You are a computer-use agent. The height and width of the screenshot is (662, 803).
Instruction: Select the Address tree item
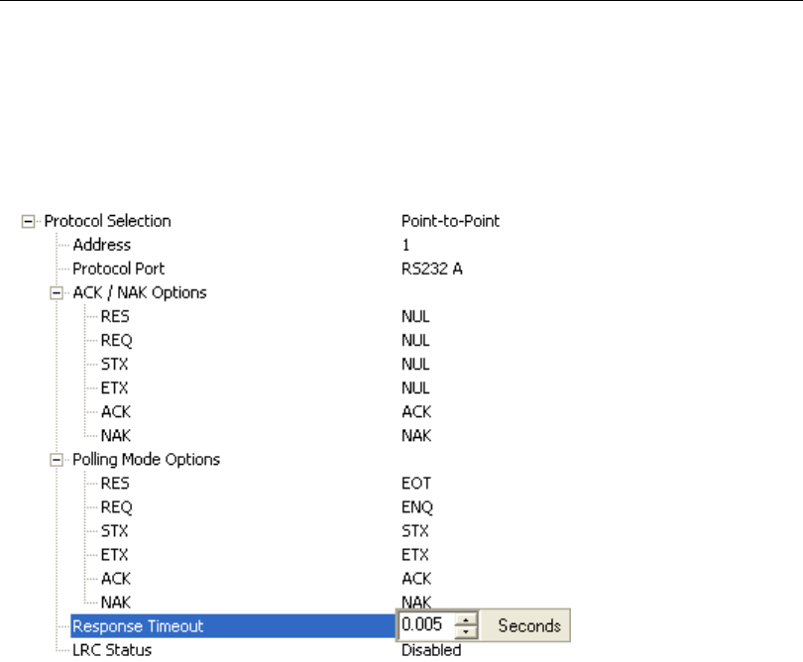(x=101, y=245)
